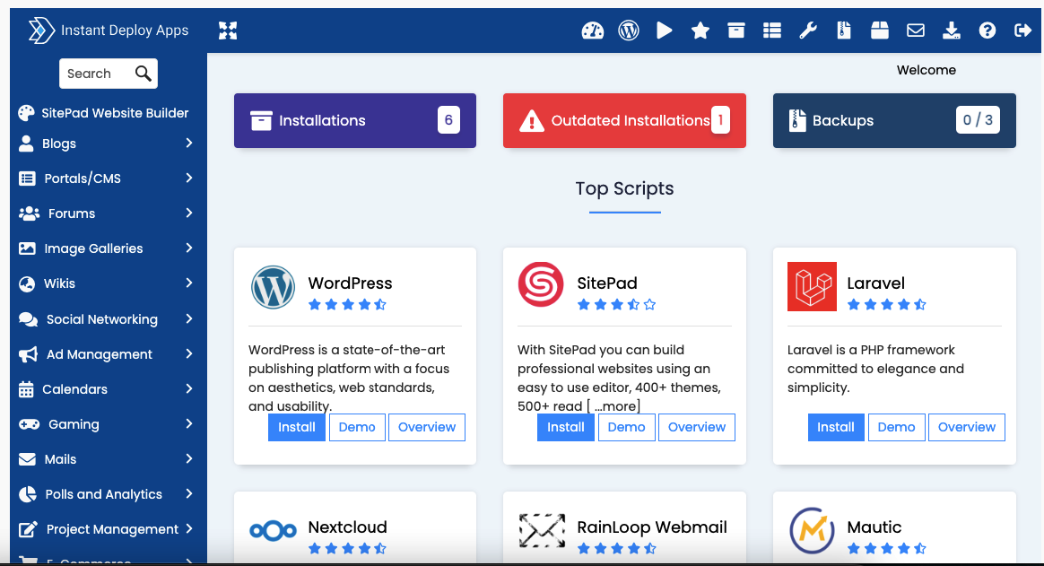Expand the Blogs category chevron
The image size is (1044, 566).
pos(189,144)
